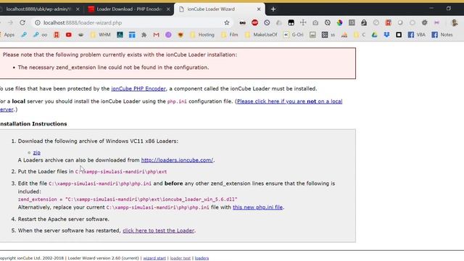Open the MakeUseOf bookmarks folder

coord(261,35)
